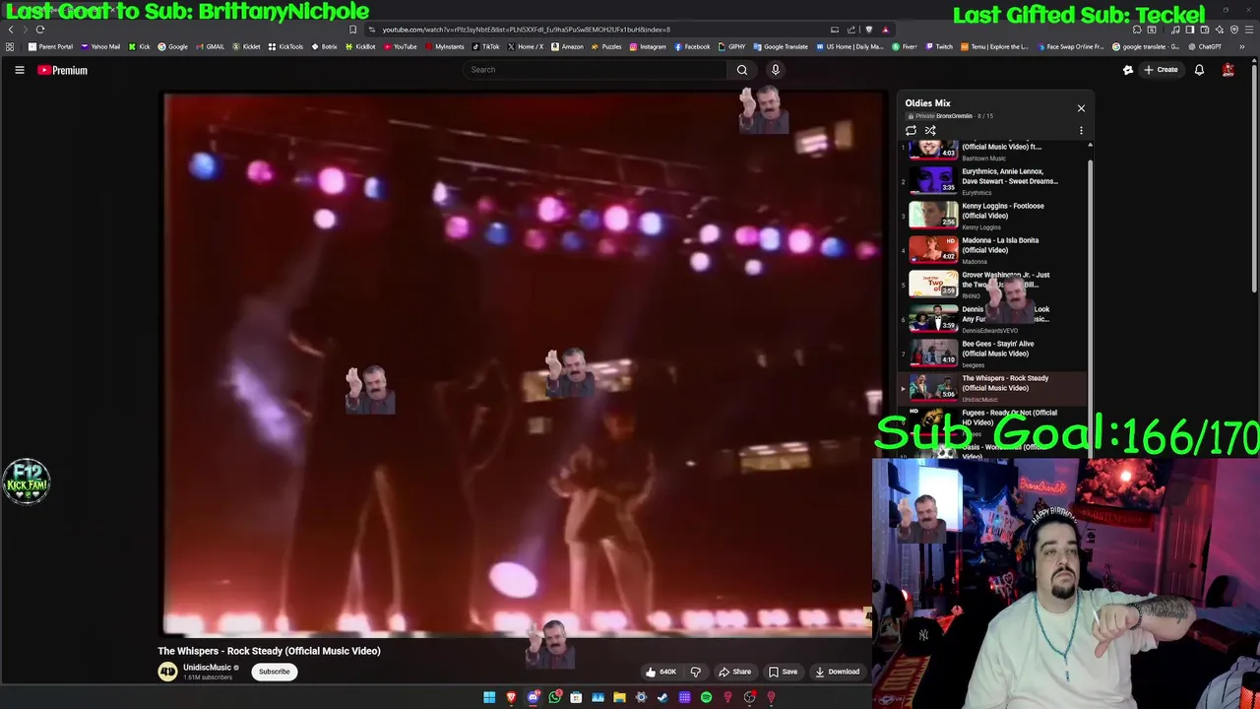
Task: Open the bookmarks apps grid icon
Action: point(10,46)
